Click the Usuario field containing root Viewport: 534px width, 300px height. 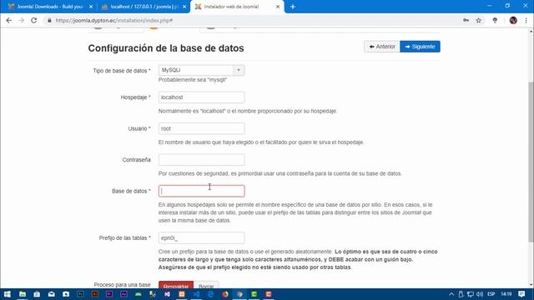pyautogui.click(x=201, y=128)
